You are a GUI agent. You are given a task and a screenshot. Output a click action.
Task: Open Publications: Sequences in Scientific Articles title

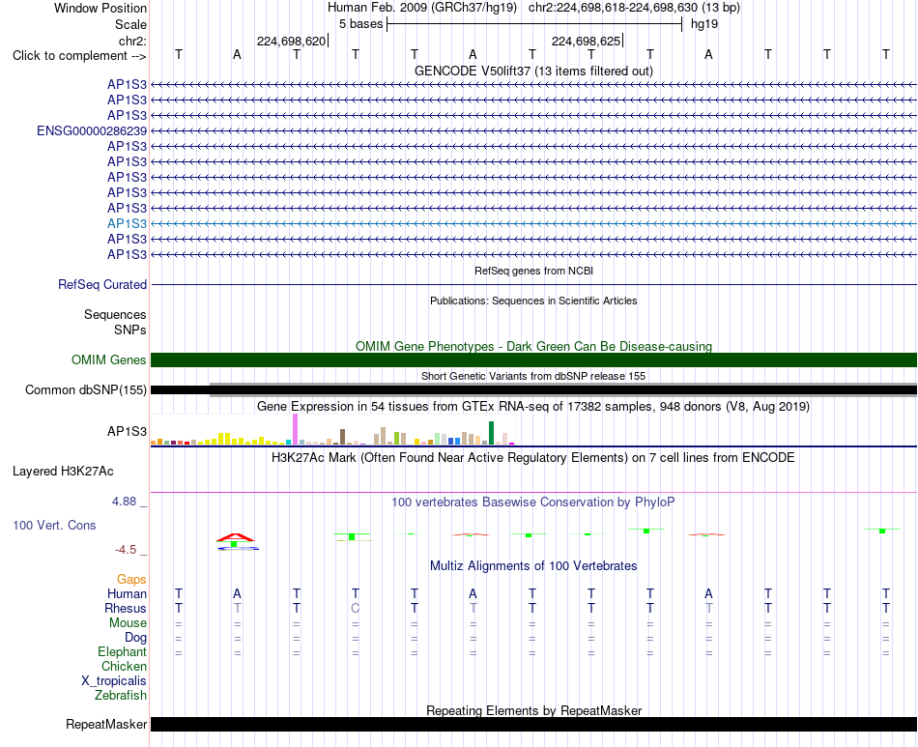coord(533,301)
